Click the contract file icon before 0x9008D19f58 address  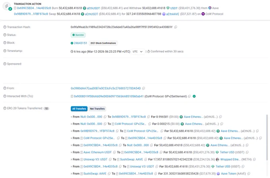tap(72, 97)
